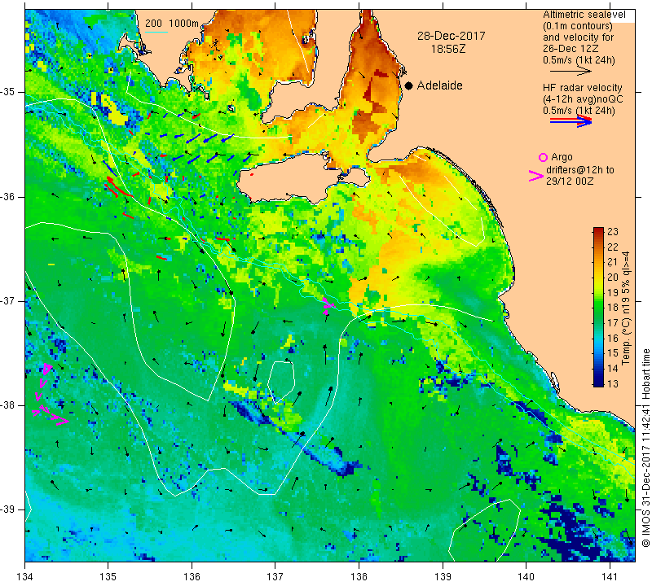
Task: Click the '29/12 00Z' legend text
Action: click(x=570, y=181)
